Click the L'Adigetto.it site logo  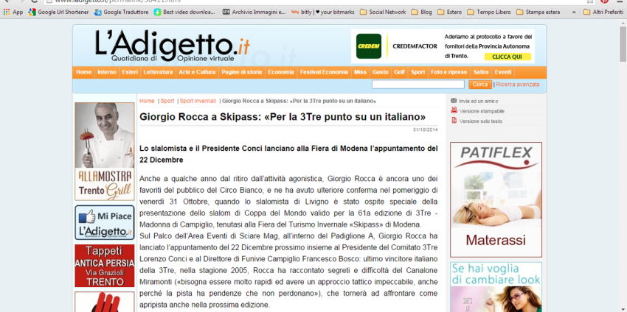point(173,46)
